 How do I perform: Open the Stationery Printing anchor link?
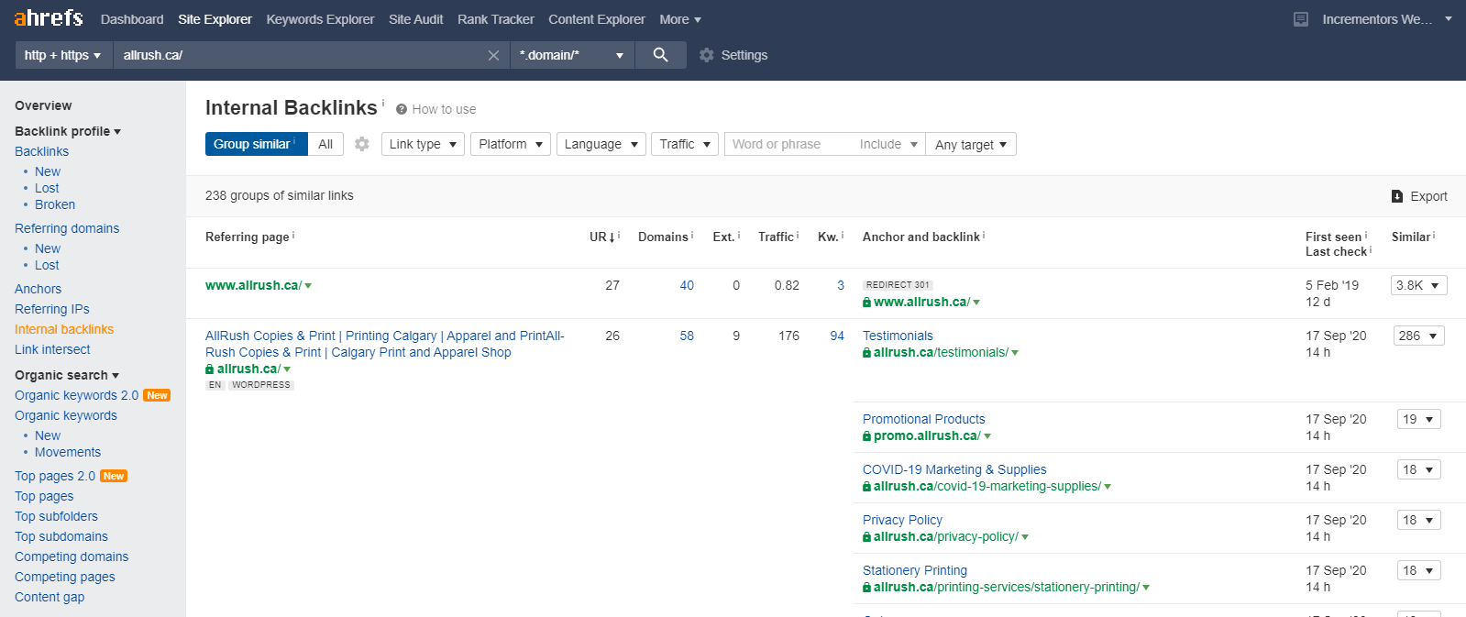[x=914, y=570]
